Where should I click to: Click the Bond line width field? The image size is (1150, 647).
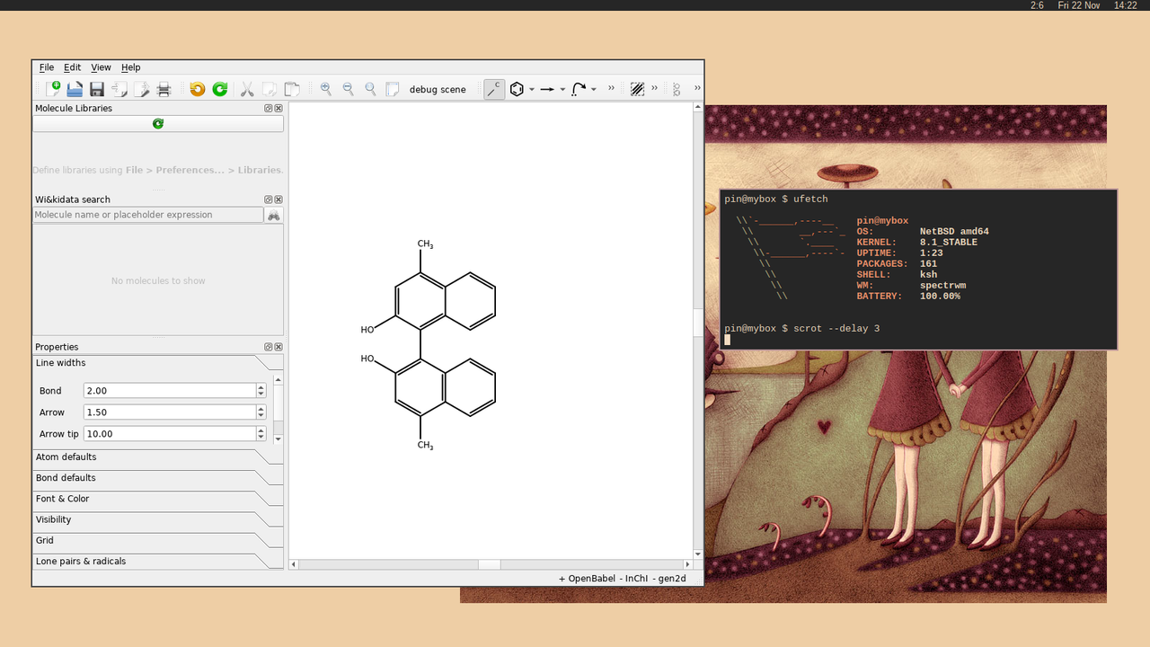(x=170, y=391)
